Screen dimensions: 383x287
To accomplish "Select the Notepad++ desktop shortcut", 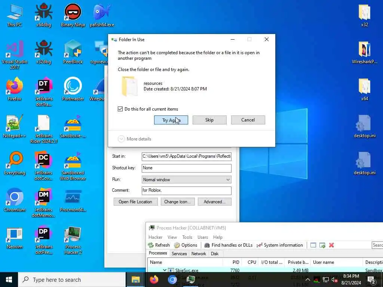I will (x=15, y=126).
